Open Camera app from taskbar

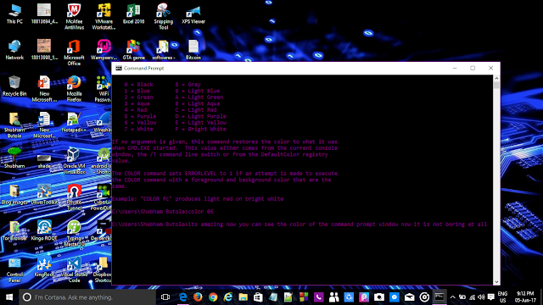coord(379,297)
